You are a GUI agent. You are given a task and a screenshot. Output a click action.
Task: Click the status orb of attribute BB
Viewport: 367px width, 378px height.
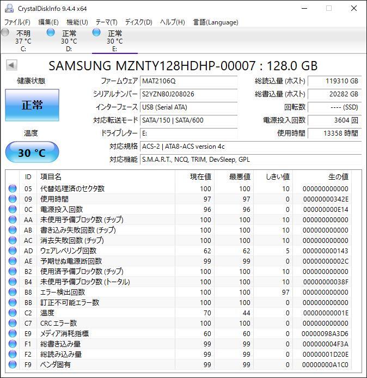coord(13,302)
